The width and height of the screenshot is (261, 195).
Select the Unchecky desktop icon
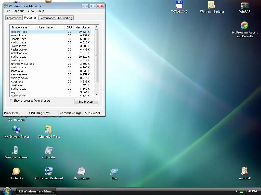point(16,174)
